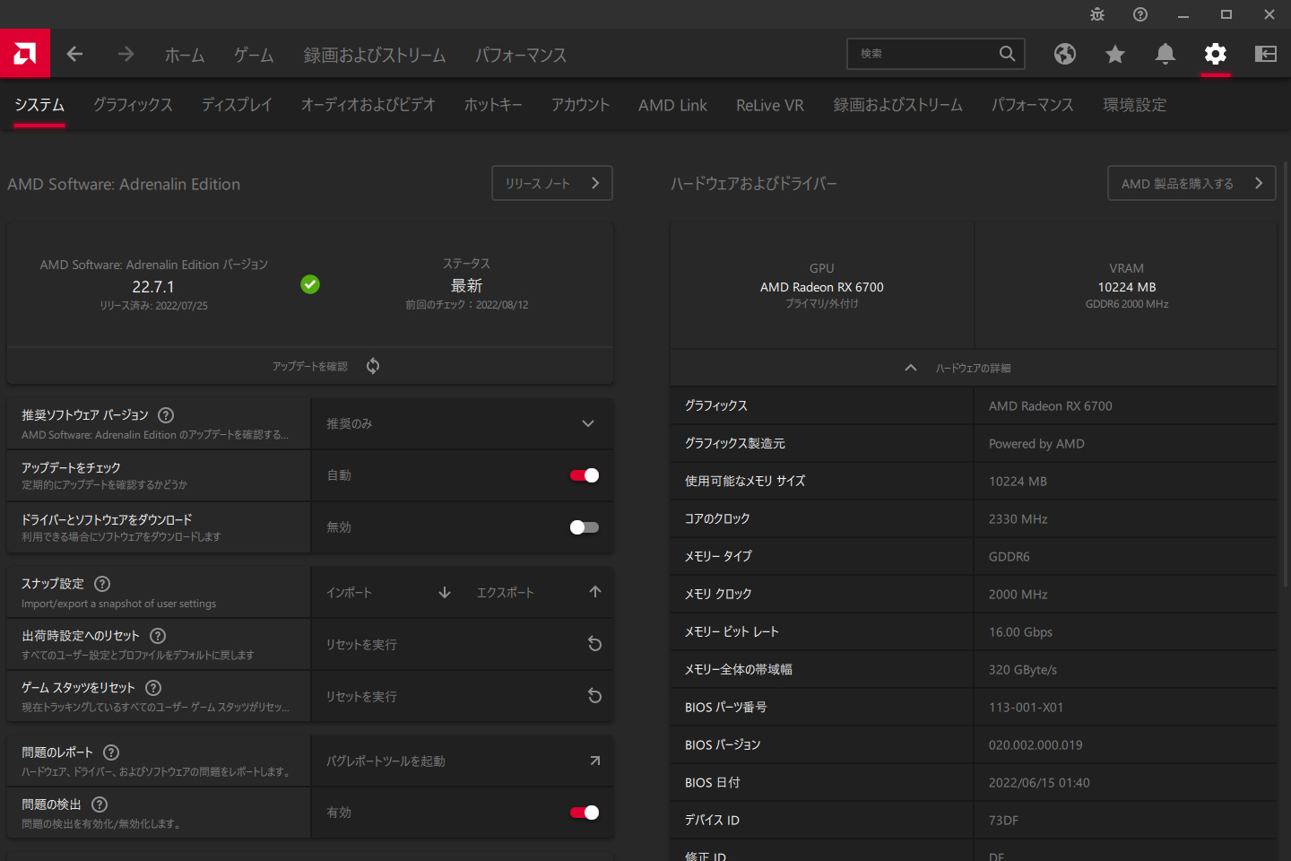The width and height of the screenshot is (1291, 861).
Task: Switch to グラフィックス tab
Action: [133, 105]
